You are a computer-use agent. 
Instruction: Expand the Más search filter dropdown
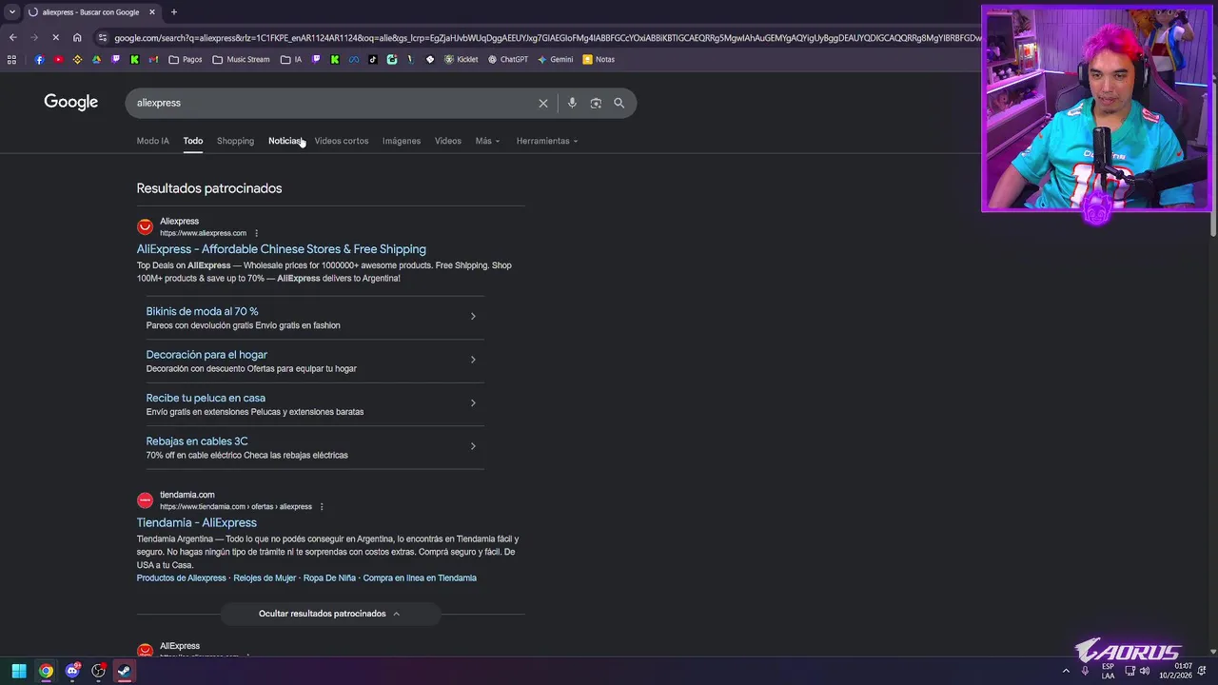click(x=487, y=141)
